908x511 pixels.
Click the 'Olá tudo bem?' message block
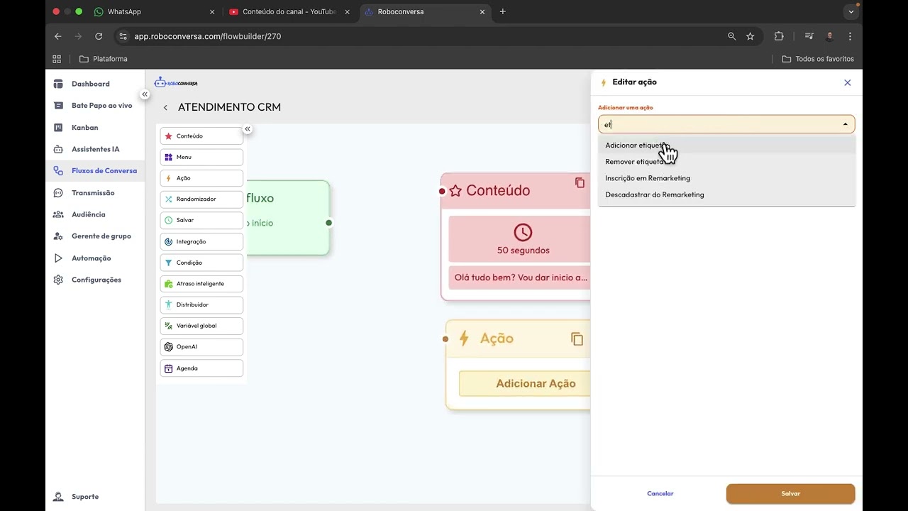point(520,278)
